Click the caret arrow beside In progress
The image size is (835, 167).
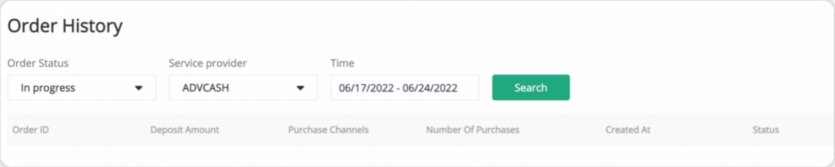click(139, 88)
